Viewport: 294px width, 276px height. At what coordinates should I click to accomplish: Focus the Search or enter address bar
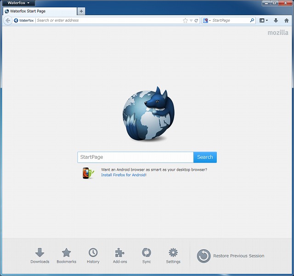tap(109, 20)
